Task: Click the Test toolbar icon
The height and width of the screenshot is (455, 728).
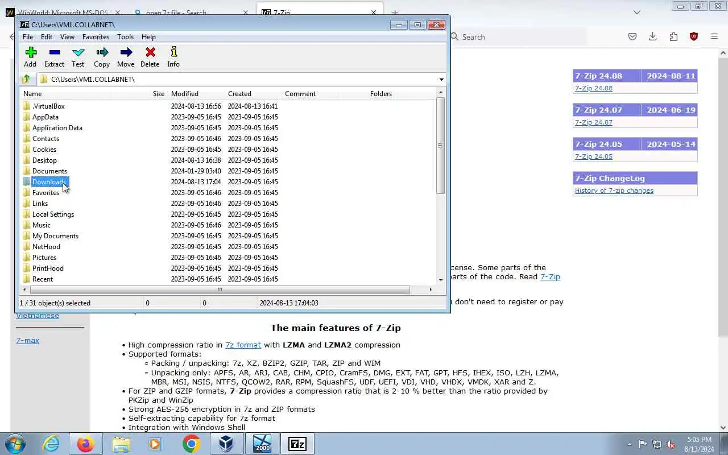Action: 78,52
